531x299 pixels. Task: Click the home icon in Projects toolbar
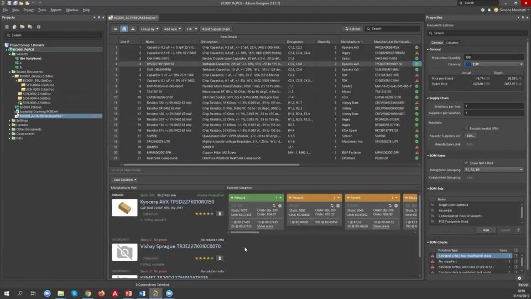[14, 27]
